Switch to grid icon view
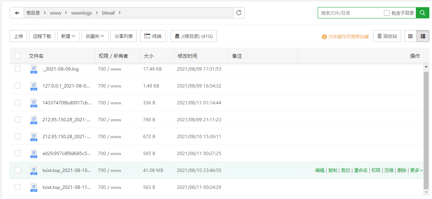432x199 pixels. [410, 36]
